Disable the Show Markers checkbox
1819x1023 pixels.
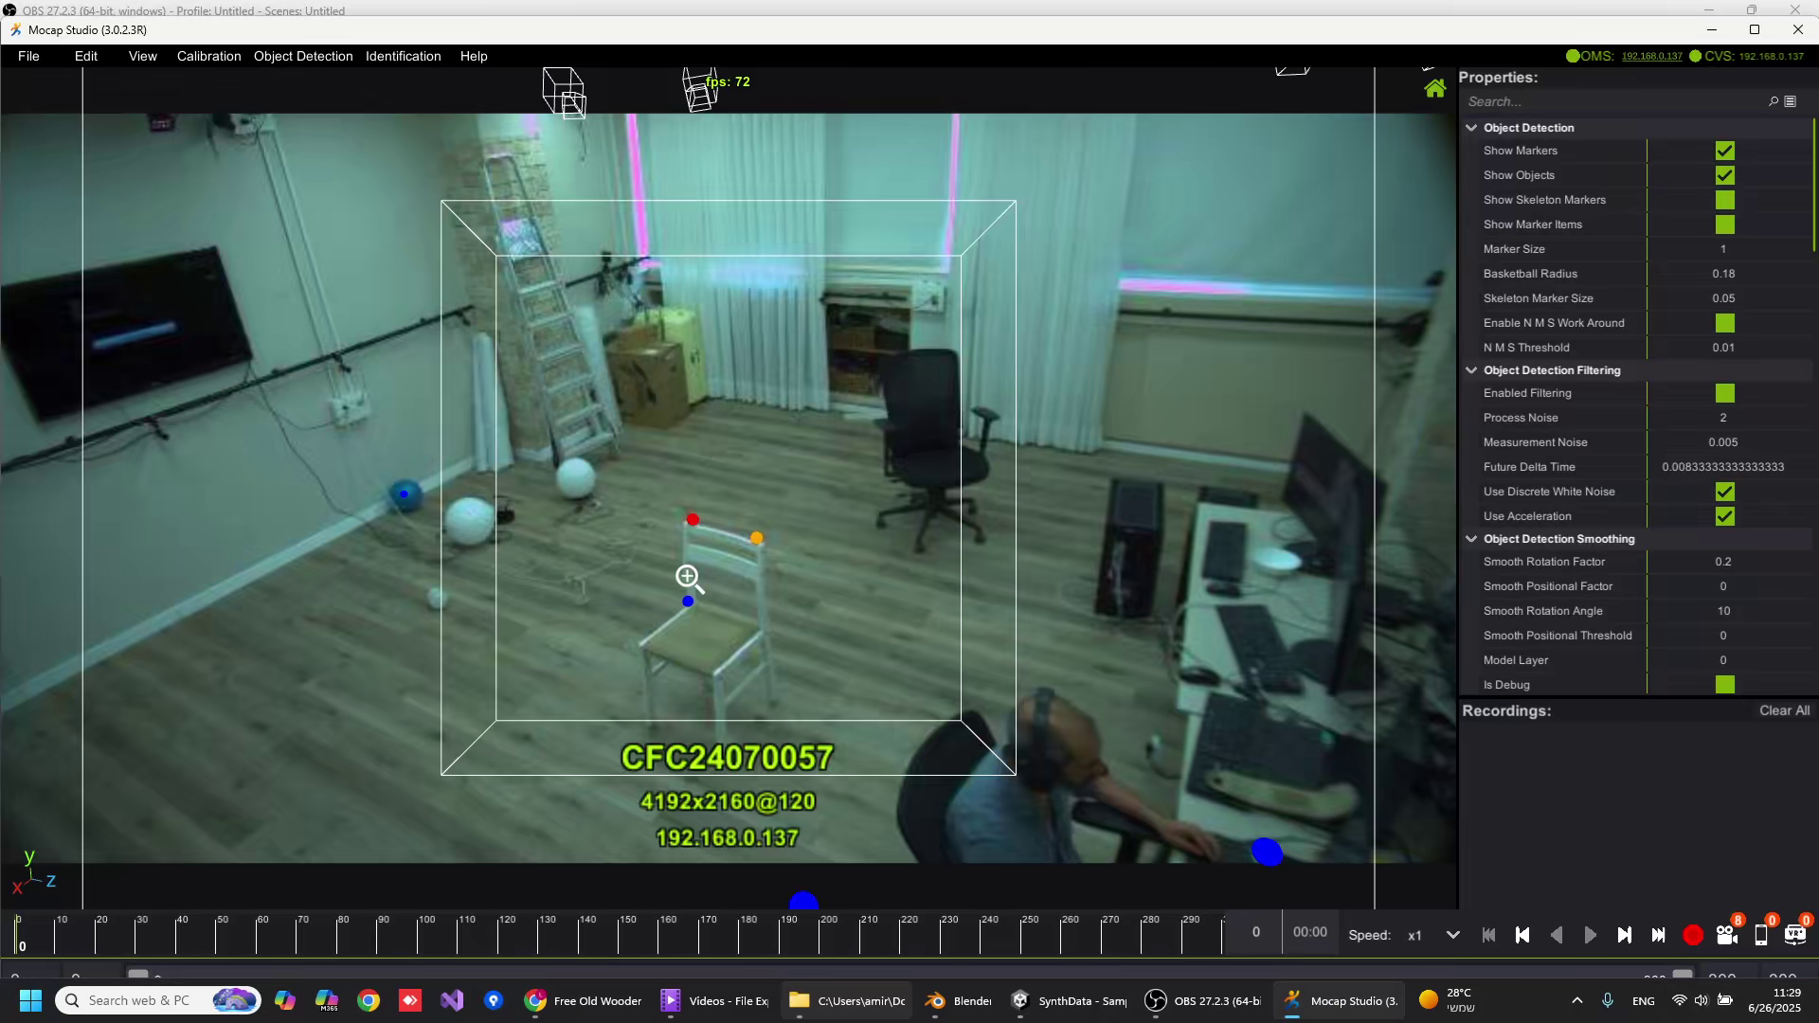[x=1724, y=151]
